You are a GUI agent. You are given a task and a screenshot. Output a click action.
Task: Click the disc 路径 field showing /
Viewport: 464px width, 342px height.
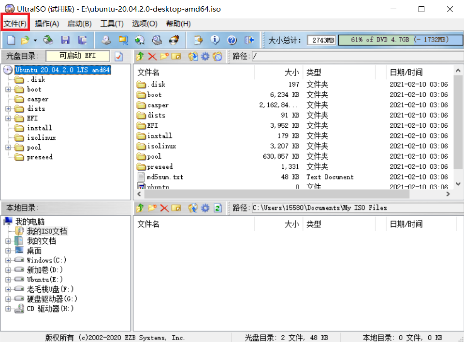(x=358, y=56)
